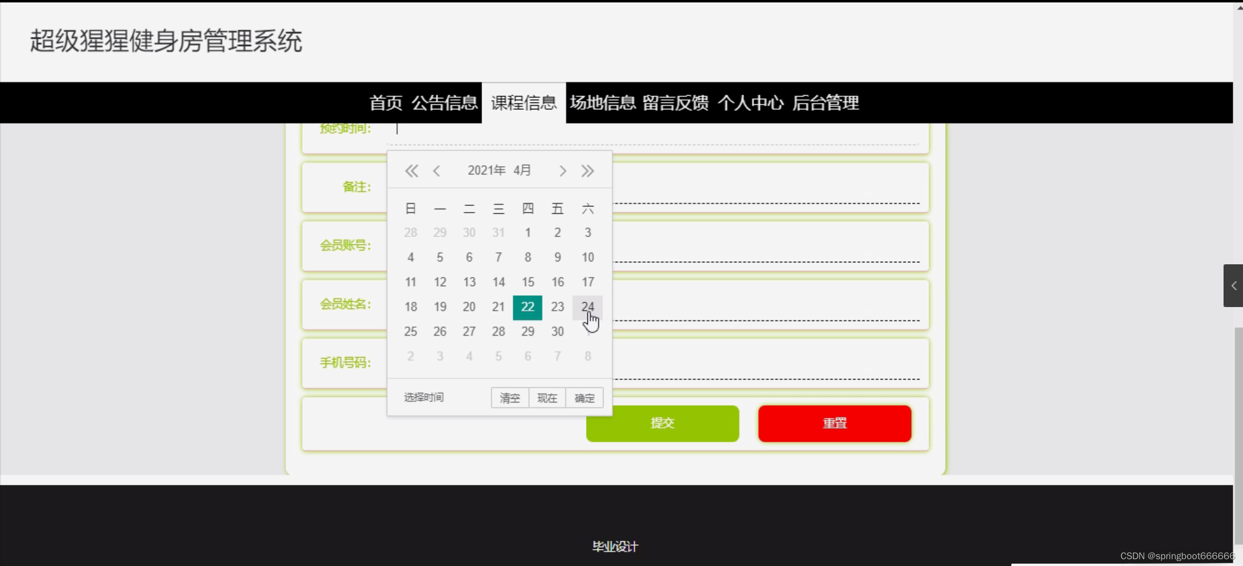Select April 30 in the calendar
Viewport: 1243px width, 566px height.
(557, 331)
